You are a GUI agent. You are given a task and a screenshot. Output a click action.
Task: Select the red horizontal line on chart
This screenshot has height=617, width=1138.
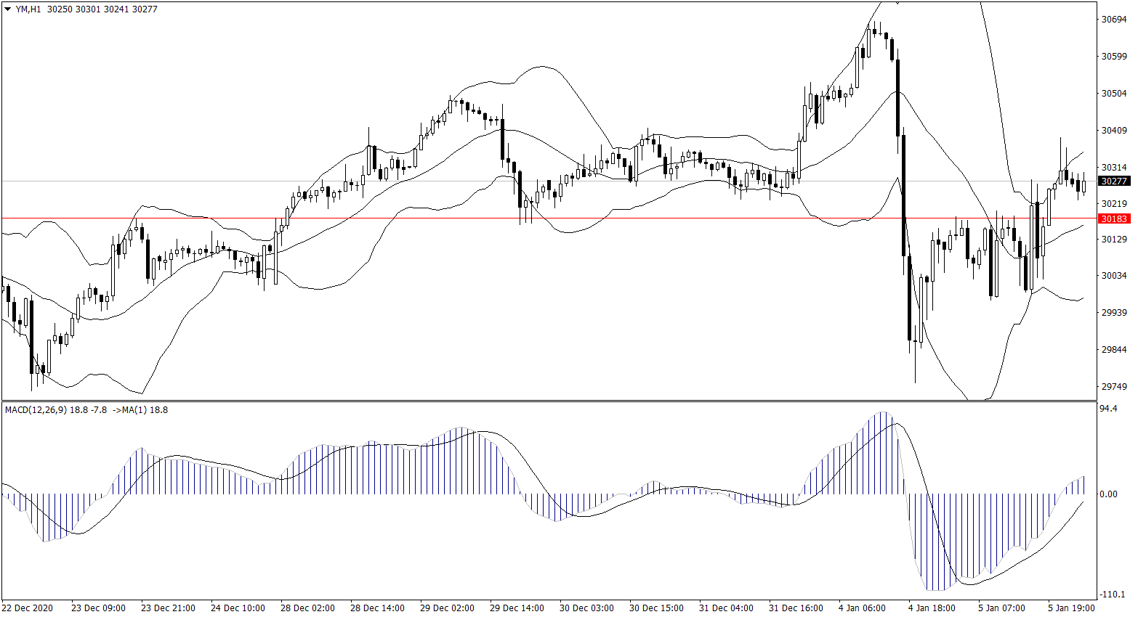[x=509, y=218]
